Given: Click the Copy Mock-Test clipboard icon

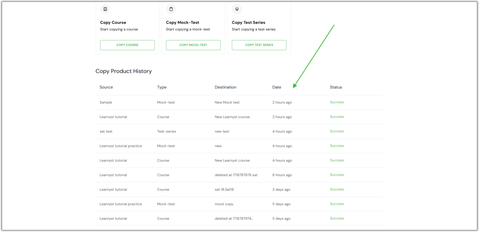Looking at the screenshot, I should [x=171, y=9].
